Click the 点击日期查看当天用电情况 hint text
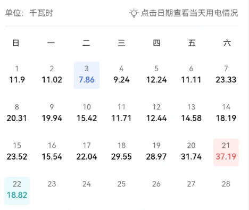 point(189,13)
